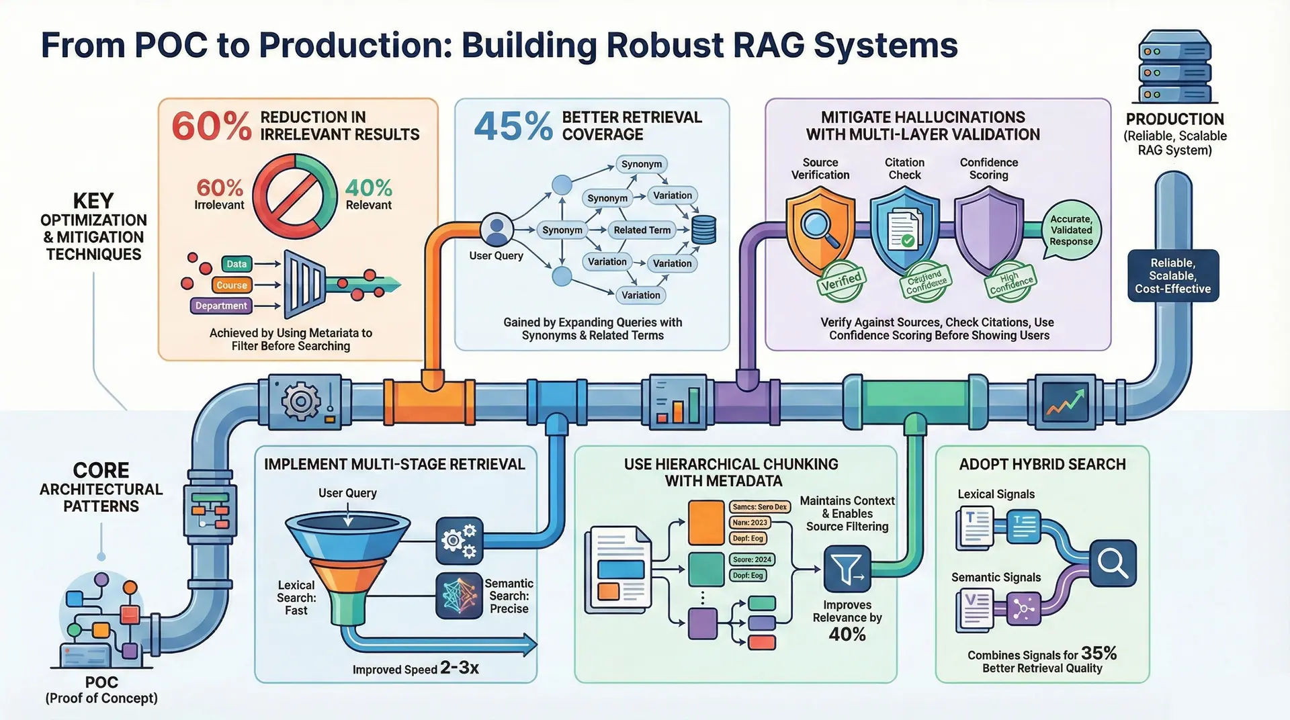Click the Lexical Search gears icon
Screen dimensions: 1290x720
coord(460,540)
